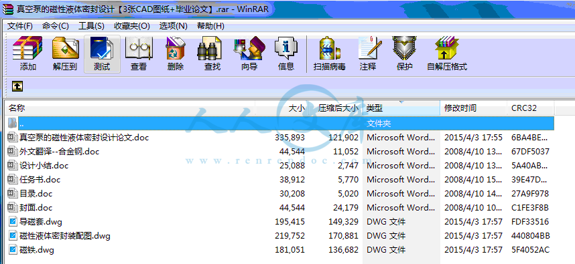The height and width of the screenshot is (264, 575).
Task: Click the size value 335,893
Action: 290,138
